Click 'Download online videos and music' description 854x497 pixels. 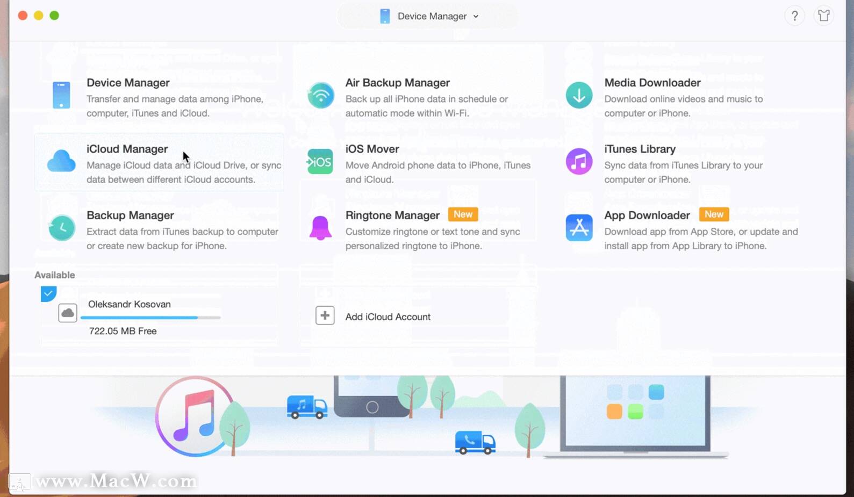[683, 106]
